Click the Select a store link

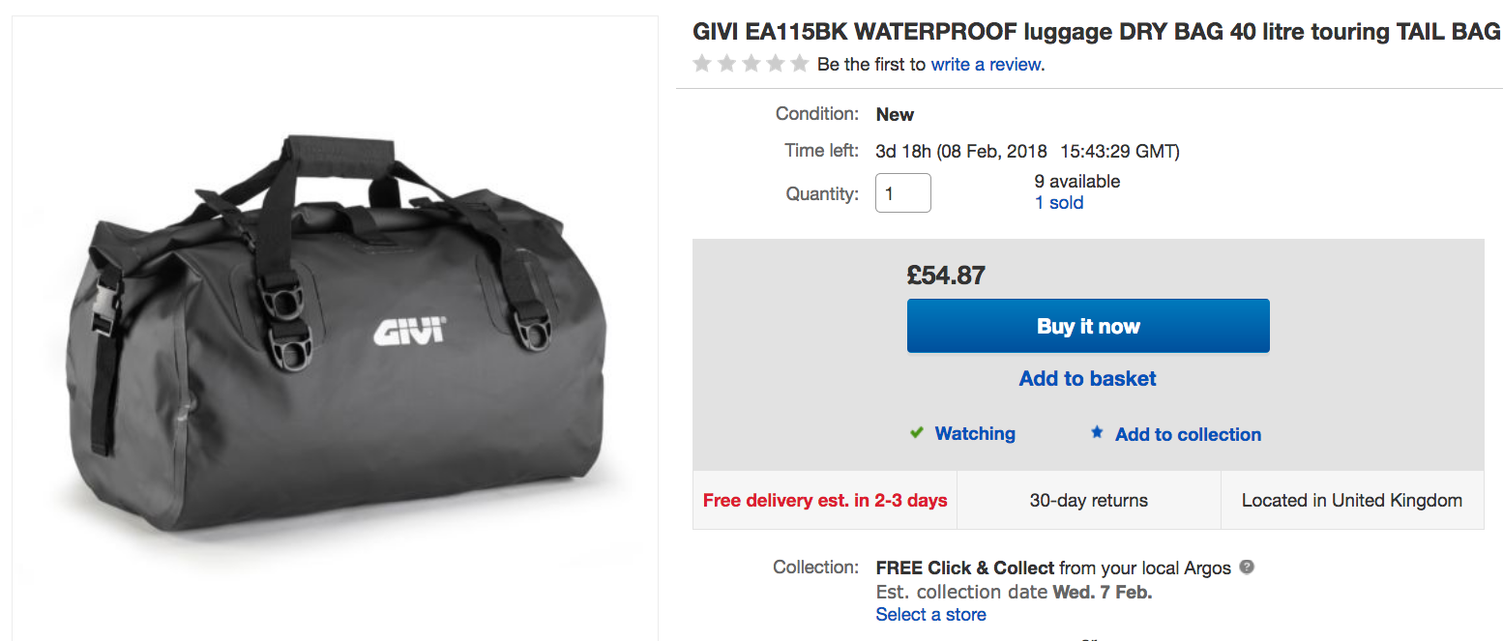[x=930, y=615]
